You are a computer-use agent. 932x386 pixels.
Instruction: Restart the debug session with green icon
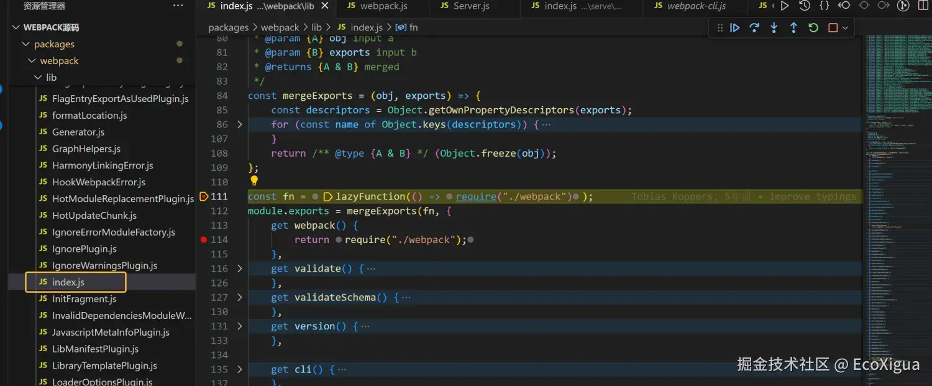(x=813, y=28)
